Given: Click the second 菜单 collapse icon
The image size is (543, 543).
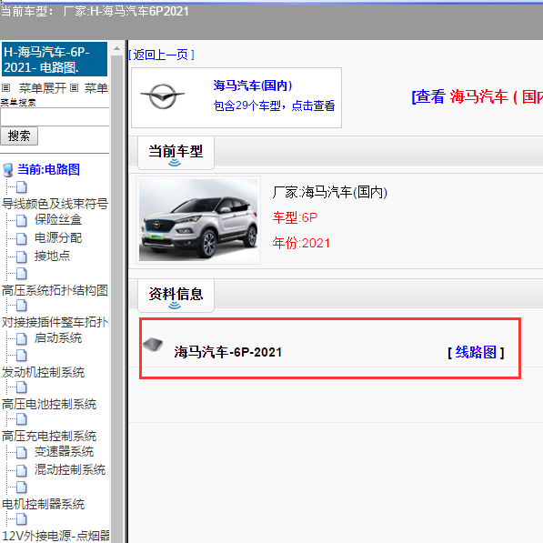Looking at the screenshot, I should point(74,88).
